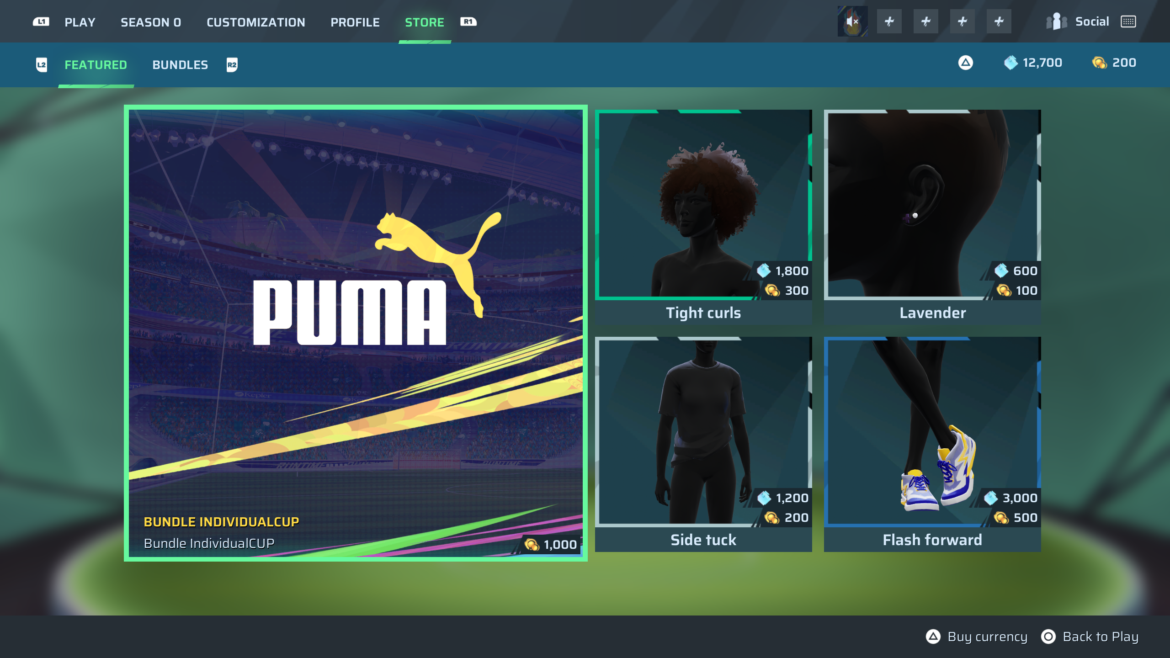The image size is (1170, 658).
Task: Click the Side tuck label
Action: pyautogui.click(x=703, y=540)
